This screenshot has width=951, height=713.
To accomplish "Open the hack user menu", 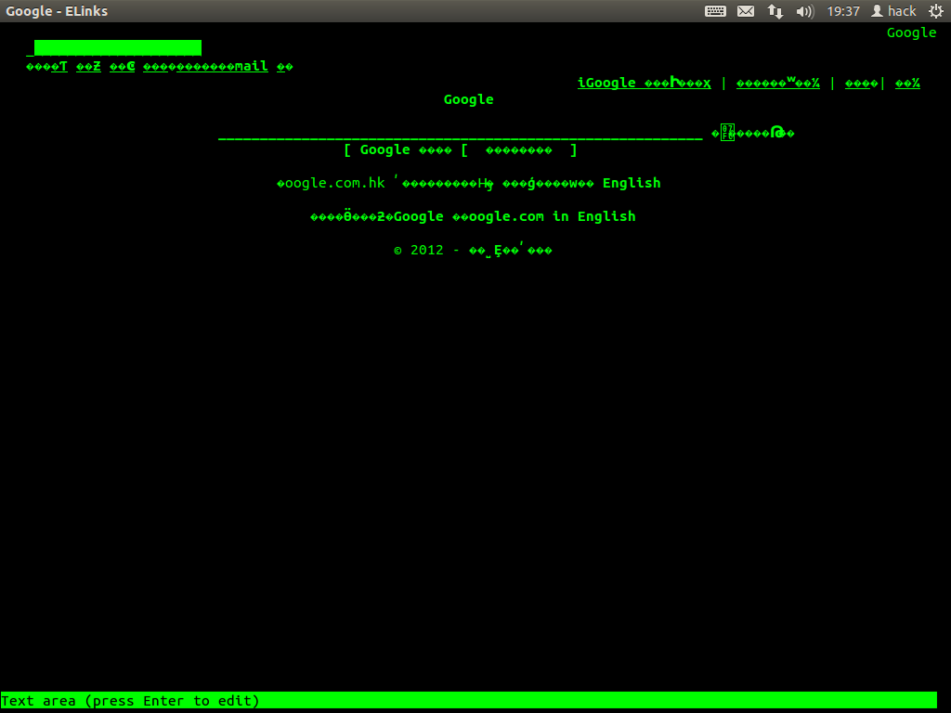I will [x=893, y=11].
